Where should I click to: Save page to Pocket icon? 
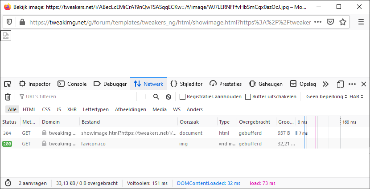(330, 22)
